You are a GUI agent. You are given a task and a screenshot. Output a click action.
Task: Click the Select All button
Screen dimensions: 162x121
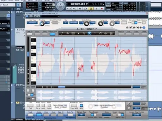[121, 34]
